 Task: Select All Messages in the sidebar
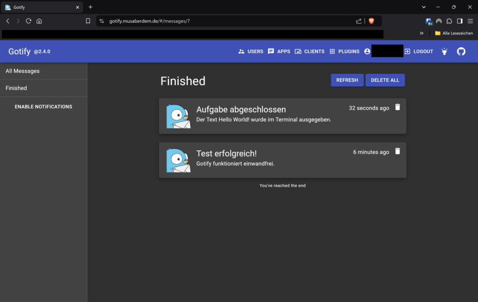point(22,71)
